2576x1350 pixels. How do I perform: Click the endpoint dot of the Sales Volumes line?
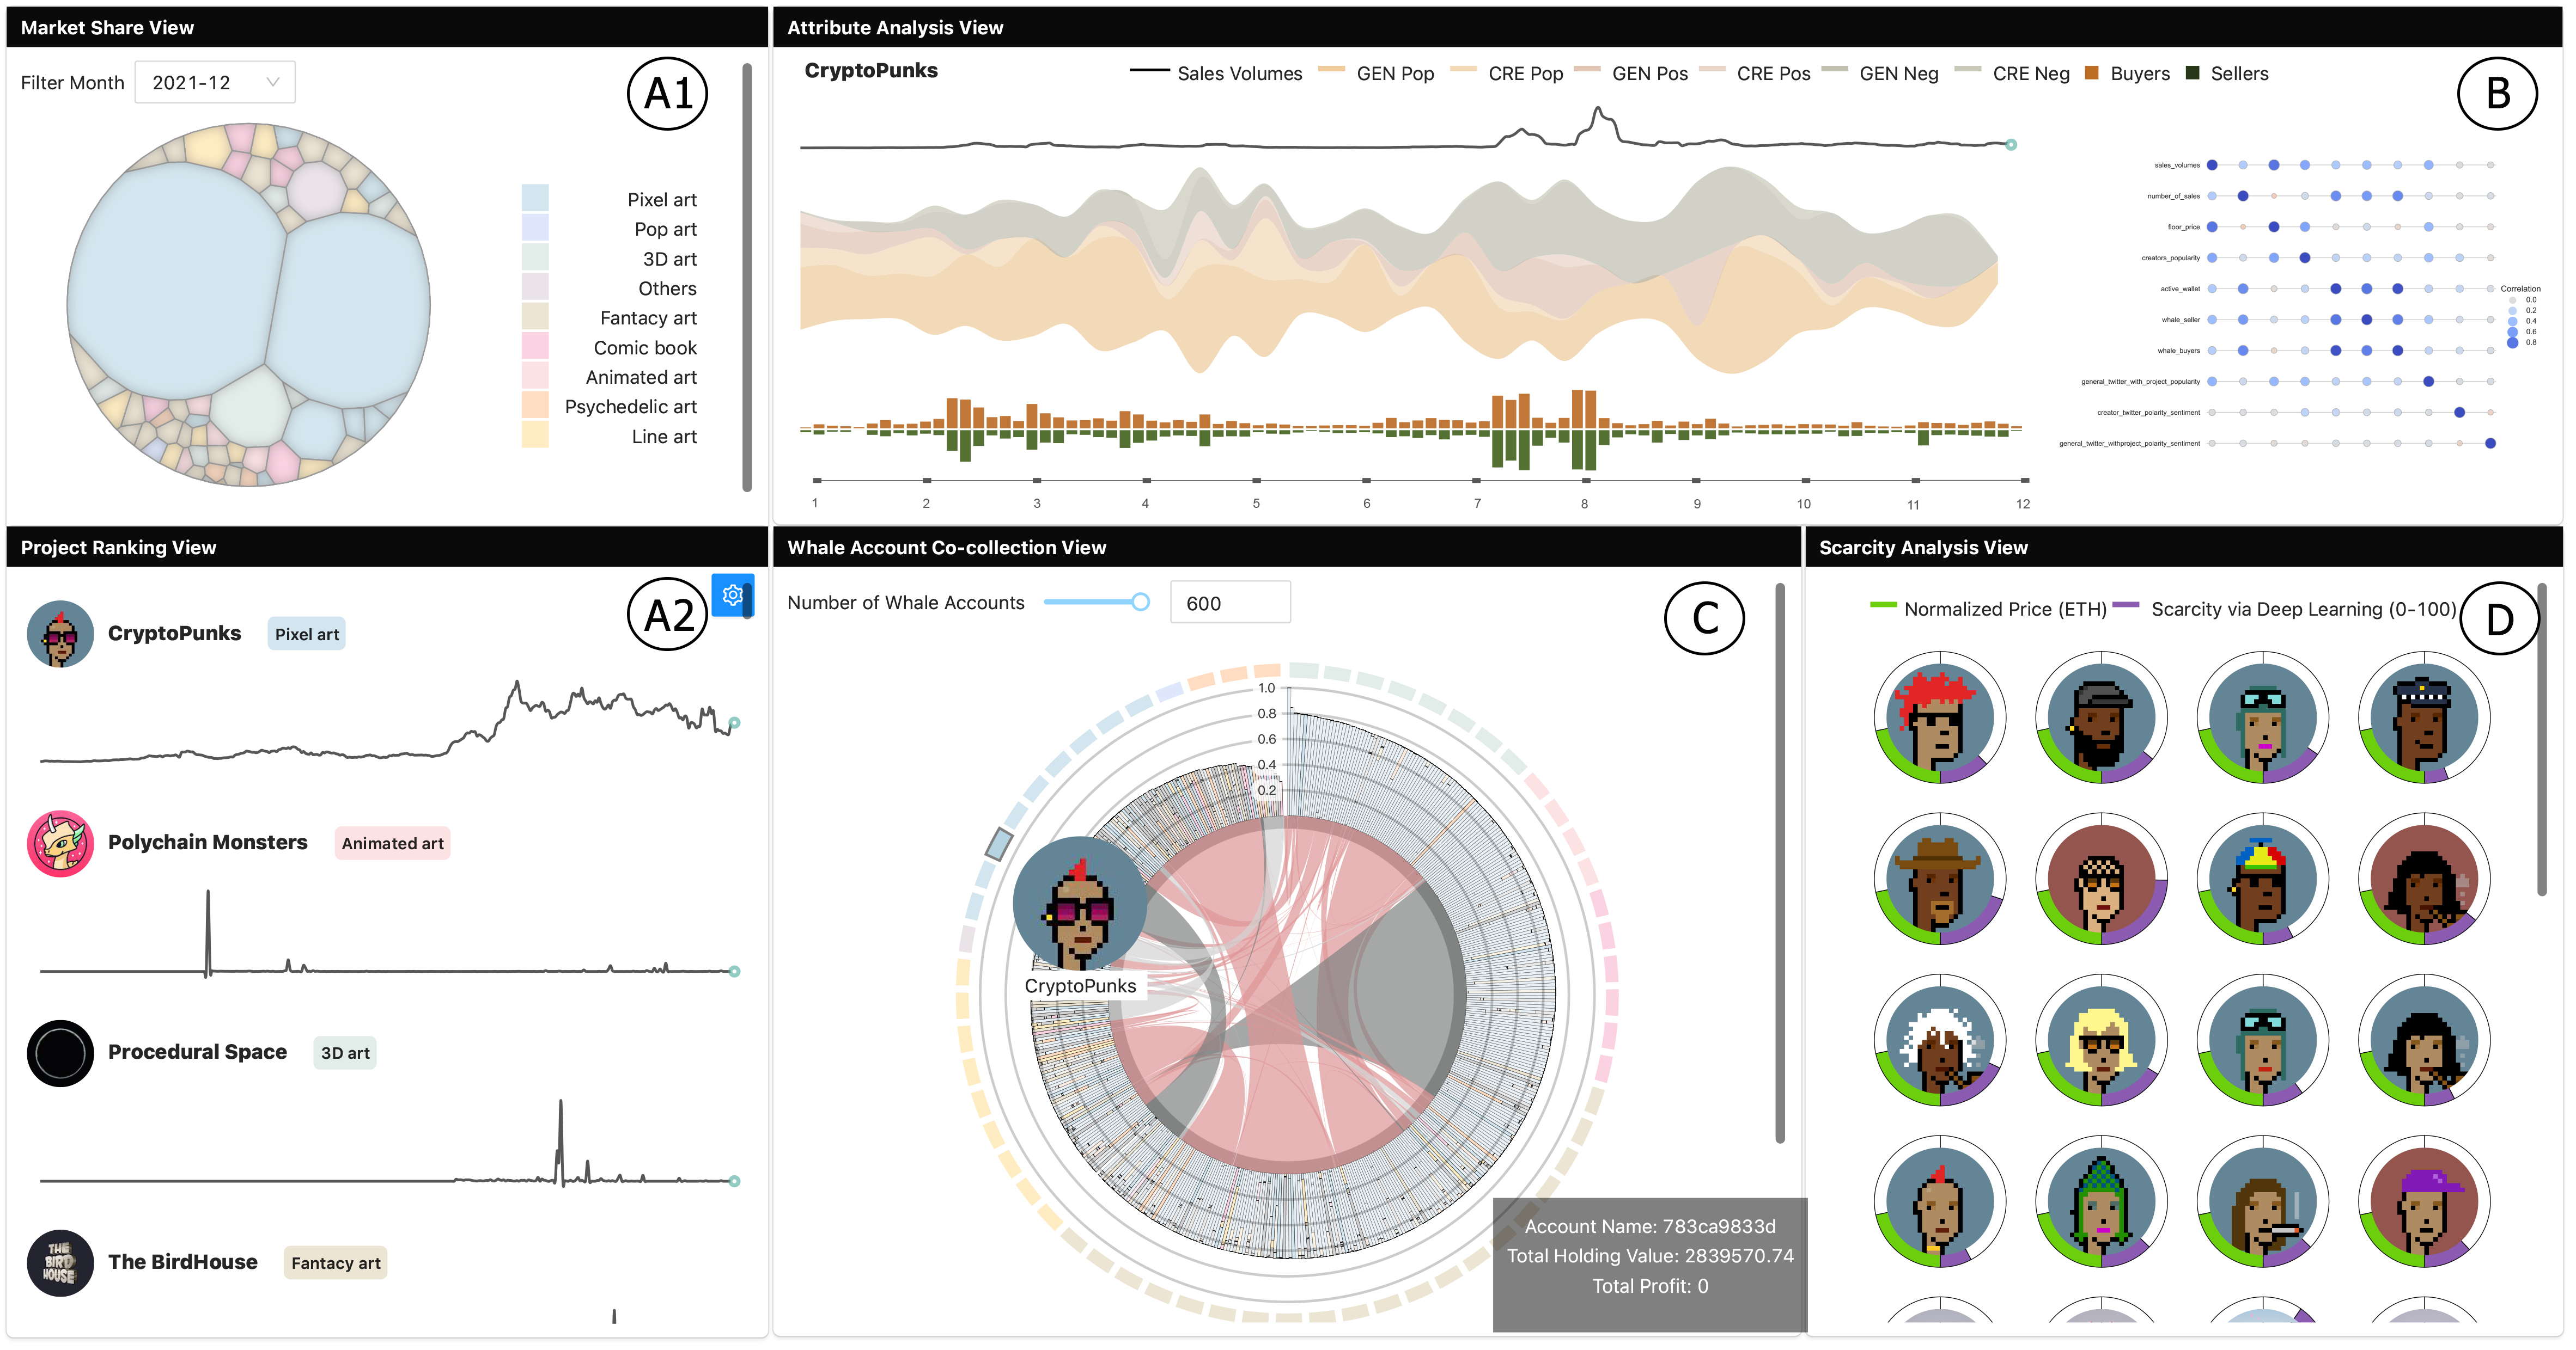click(2011, 145)
